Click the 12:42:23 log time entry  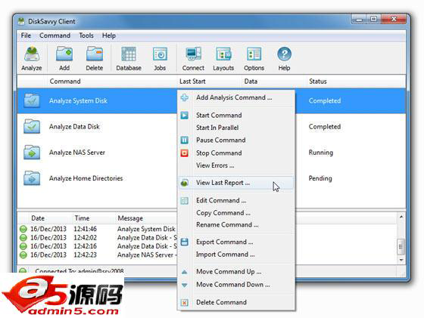85,255
